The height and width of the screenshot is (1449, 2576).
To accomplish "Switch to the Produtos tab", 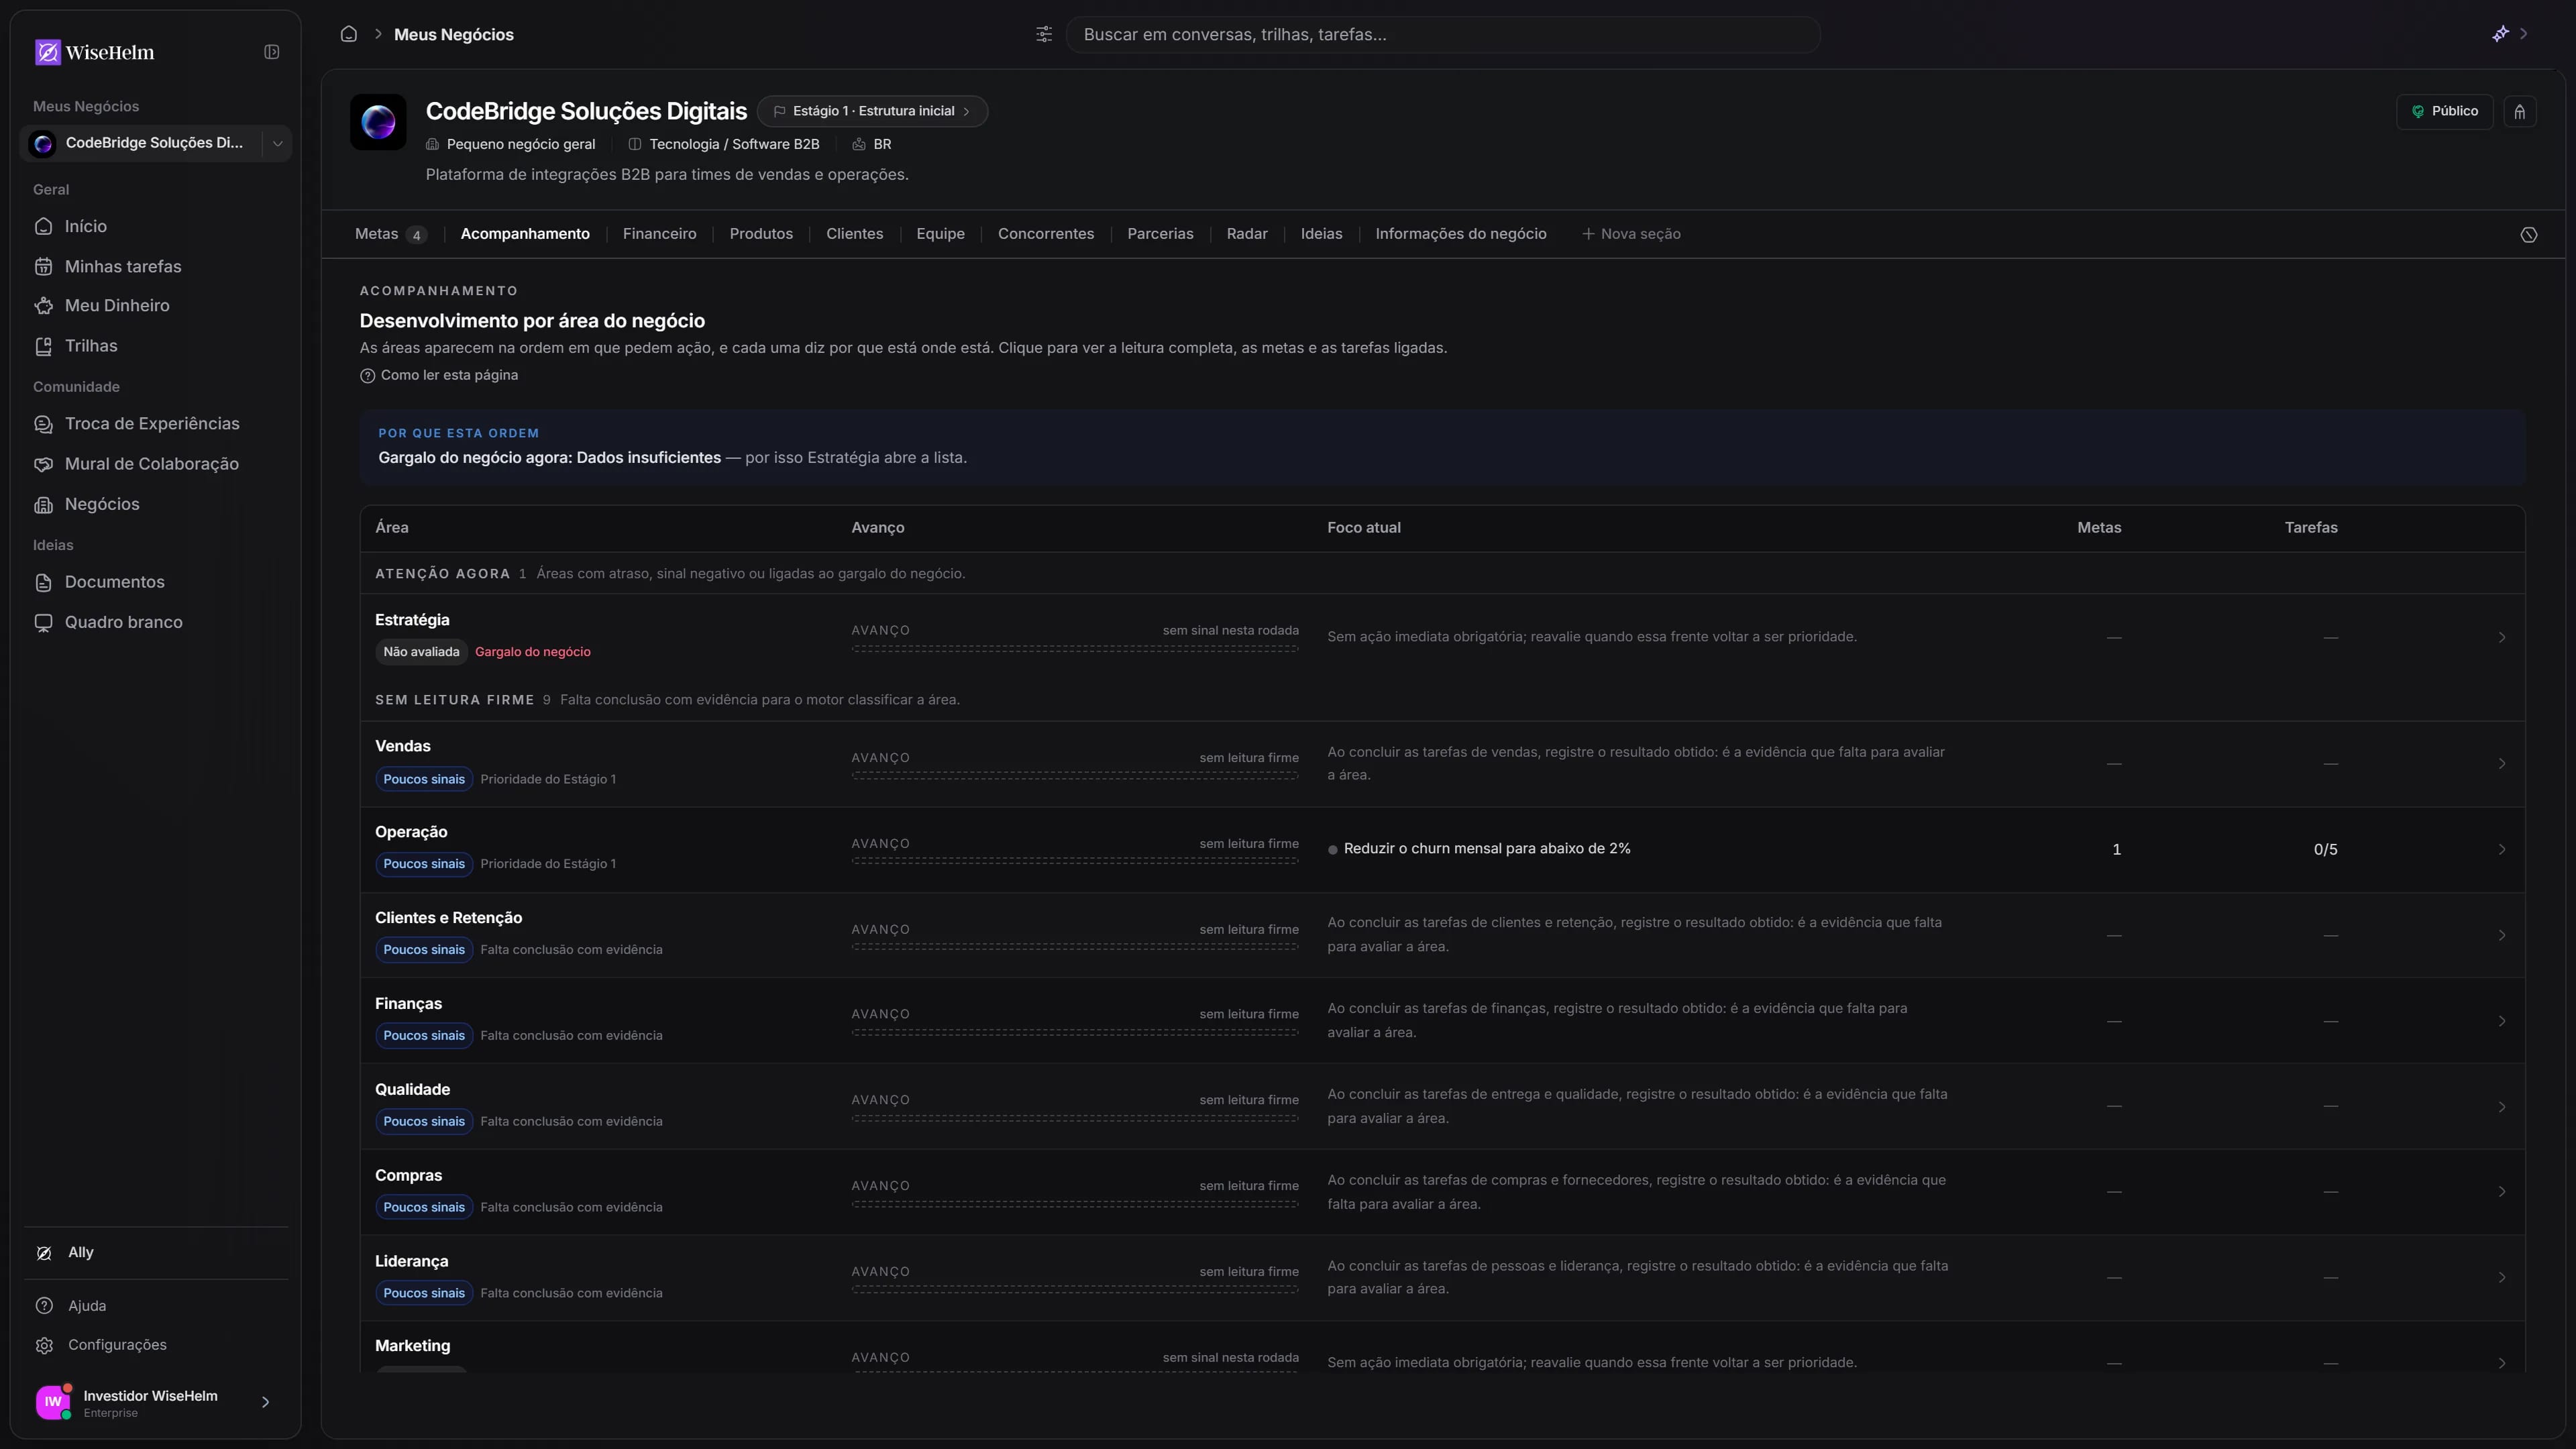I will (x=761, y=234).
